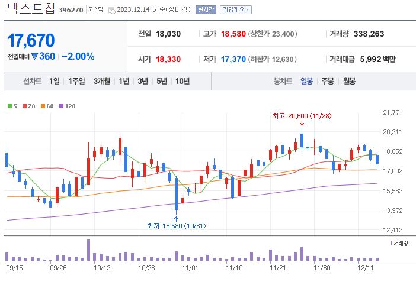Click the 최고 20,600 (11/28) high marker
416x285 pixels.
coord(302,116)
